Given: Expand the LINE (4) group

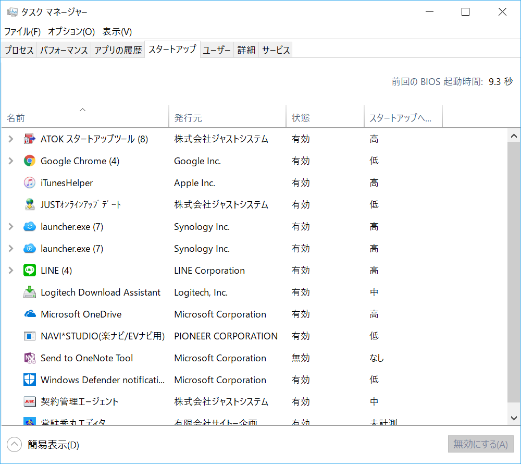Looking at the screenshot, I should 11,270.
